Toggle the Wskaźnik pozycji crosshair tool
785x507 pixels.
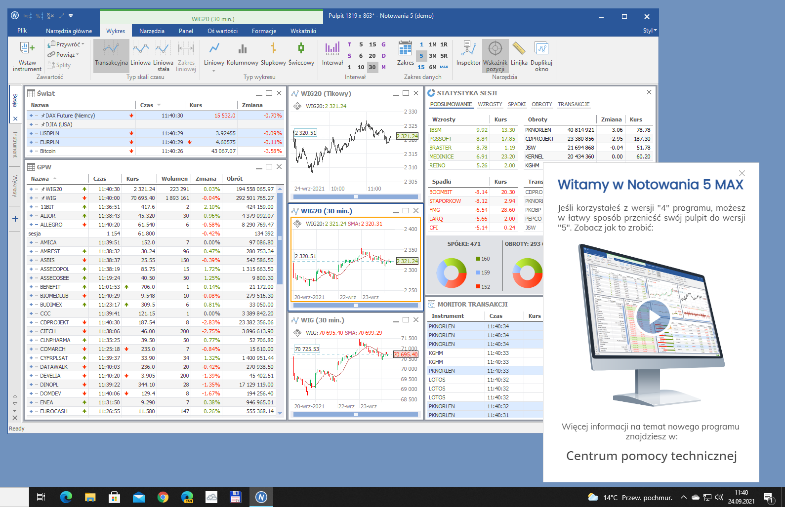pos(495,56)
